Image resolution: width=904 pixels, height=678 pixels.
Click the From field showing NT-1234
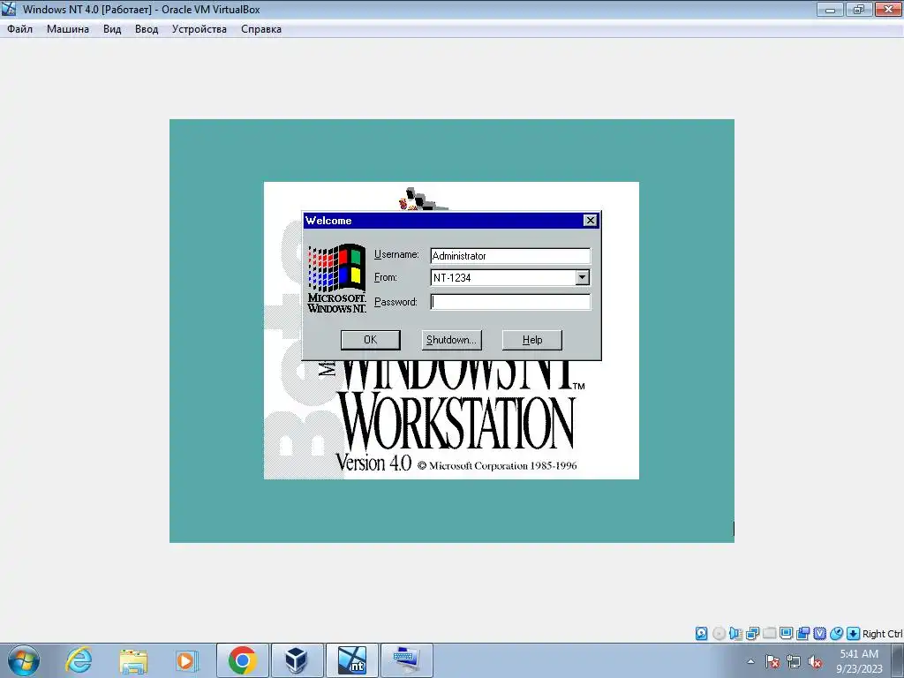[503, 277]
